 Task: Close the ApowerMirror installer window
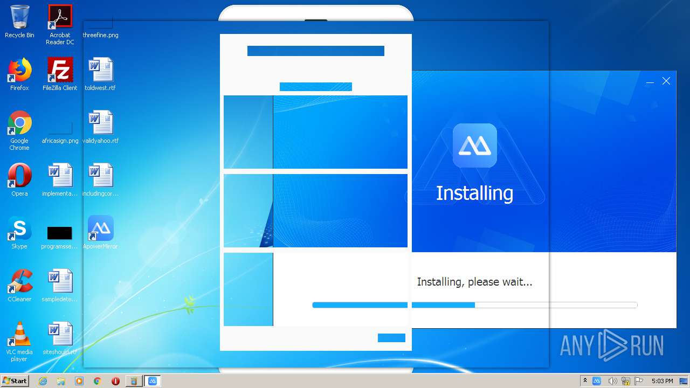(666, 81)
